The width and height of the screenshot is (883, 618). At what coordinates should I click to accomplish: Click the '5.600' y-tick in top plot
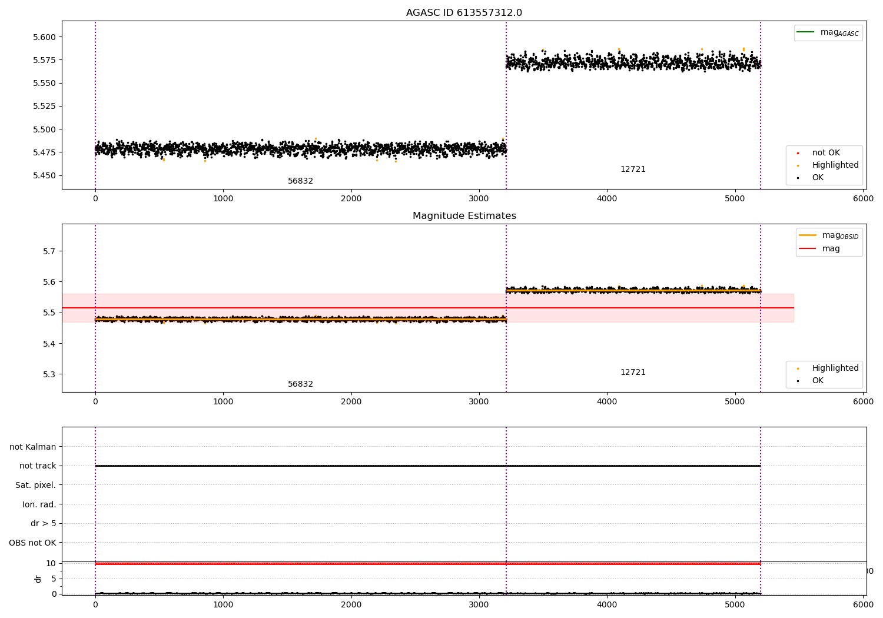(x=44, y=37)
